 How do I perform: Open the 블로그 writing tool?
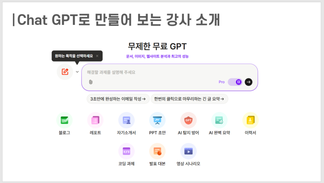[65, 120]
